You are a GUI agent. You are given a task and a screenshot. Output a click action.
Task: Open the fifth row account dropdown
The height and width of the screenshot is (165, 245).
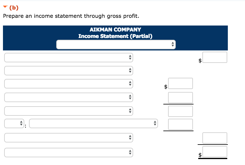click(69, 111)
